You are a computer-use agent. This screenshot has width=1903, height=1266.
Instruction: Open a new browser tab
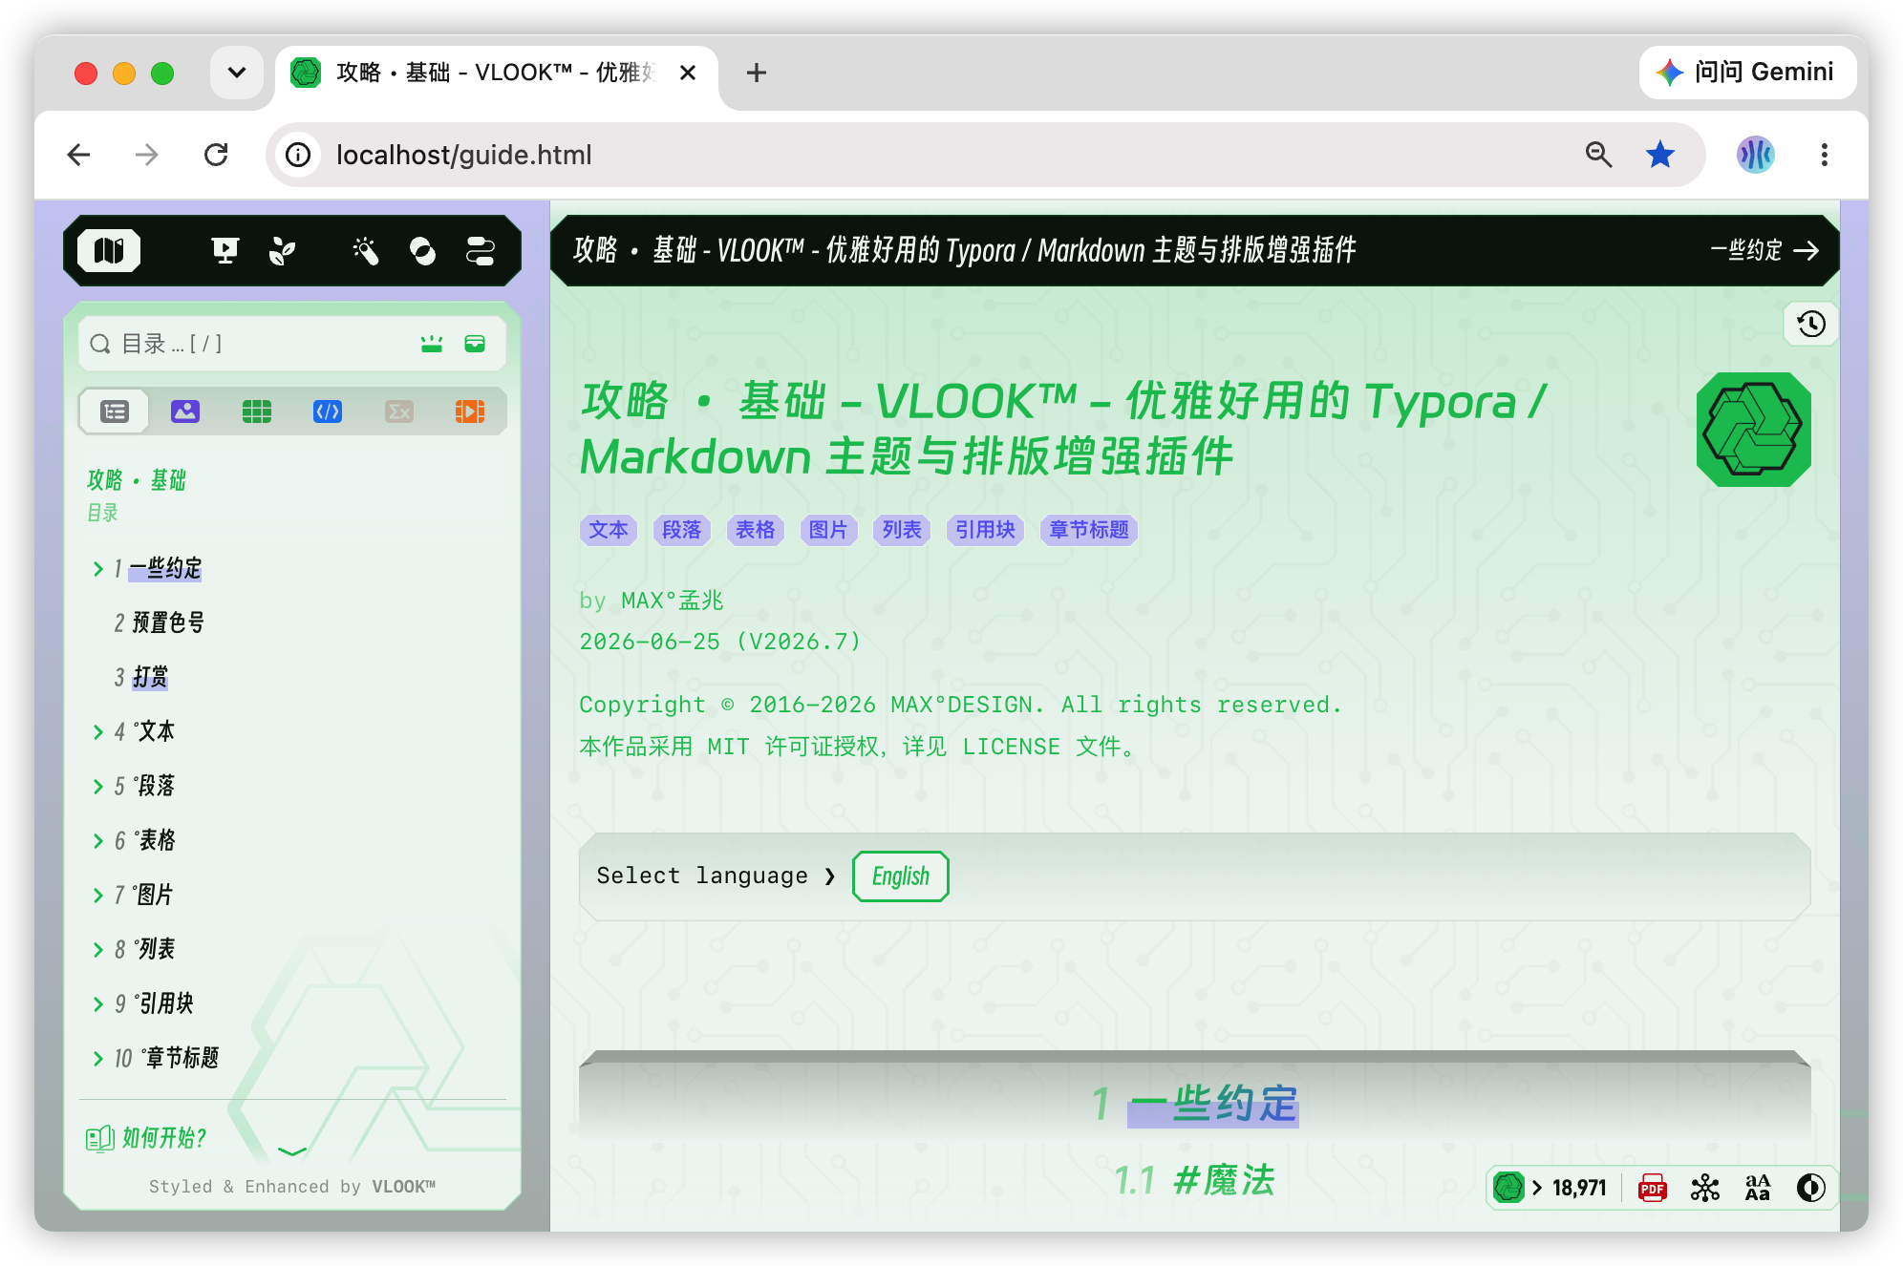757,73
